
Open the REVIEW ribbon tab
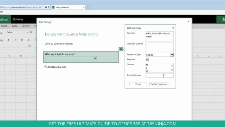pos(26,26)
